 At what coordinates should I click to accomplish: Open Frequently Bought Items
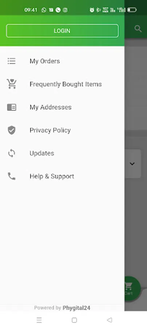point(62,84)
